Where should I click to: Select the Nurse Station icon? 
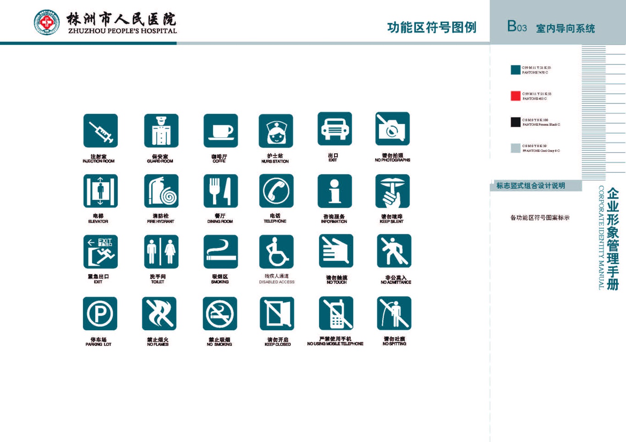point(276,131)
